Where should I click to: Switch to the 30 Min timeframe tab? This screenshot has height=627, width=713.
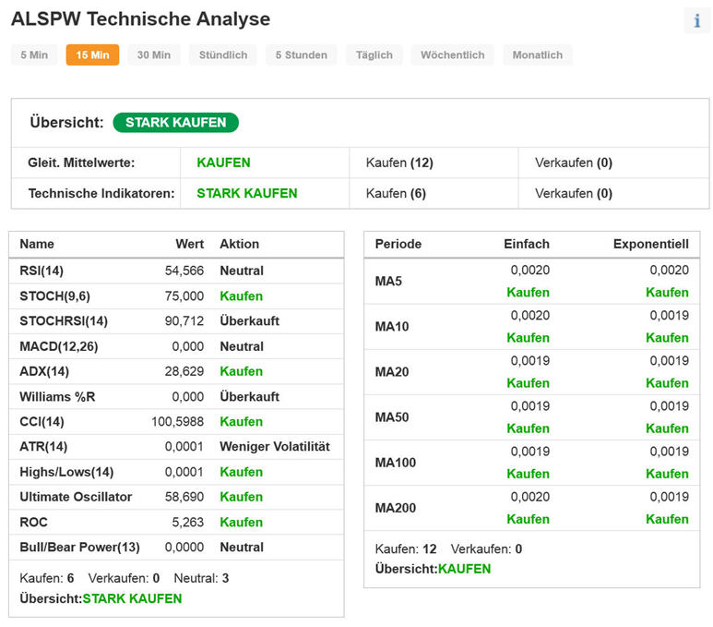154,55
